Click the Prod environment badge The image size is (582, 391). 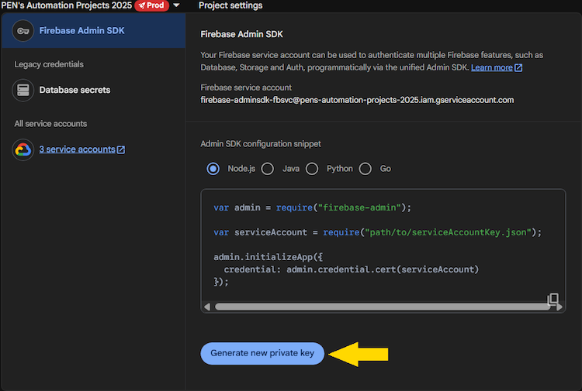click(x=151, y=5)
